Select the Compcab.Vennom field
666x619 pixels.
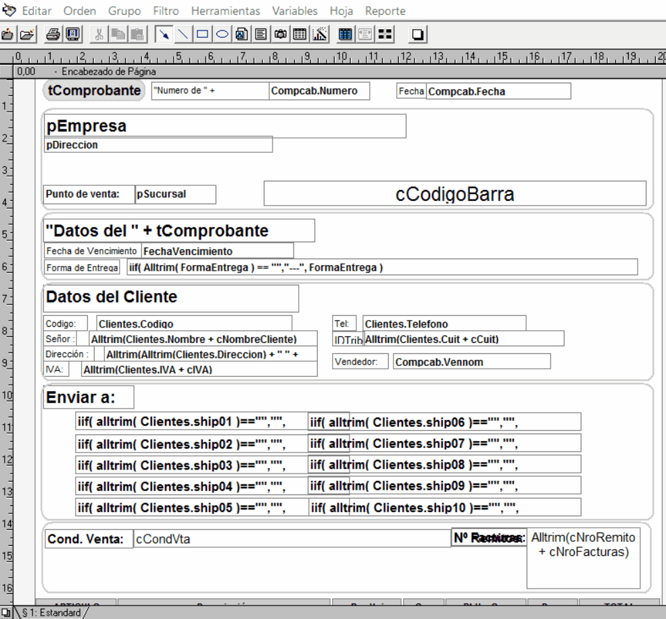472,362
